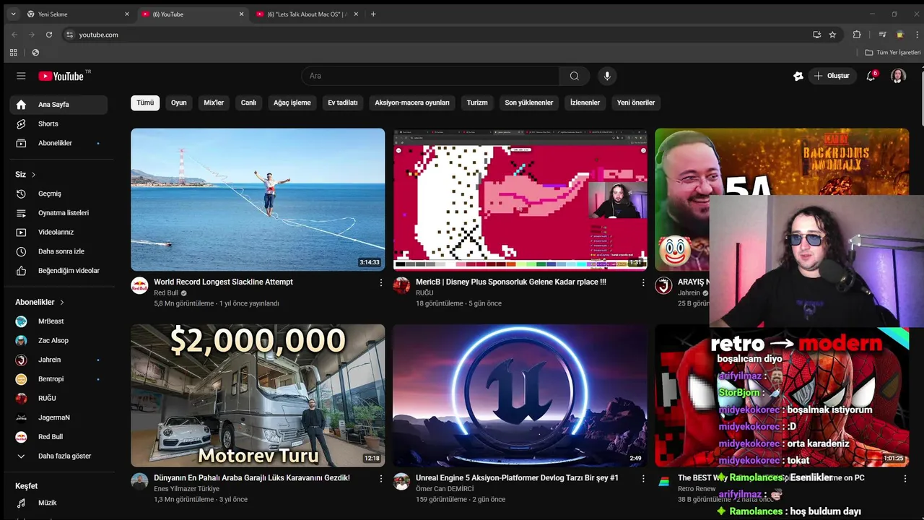This screenshot has height=520, width=924.
Task: Open Daha sonra izle
Action: [58, 251]
